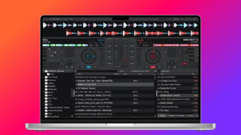Toggle SYNC on the right deck
The image size is (241, 135).
[159, 67]
